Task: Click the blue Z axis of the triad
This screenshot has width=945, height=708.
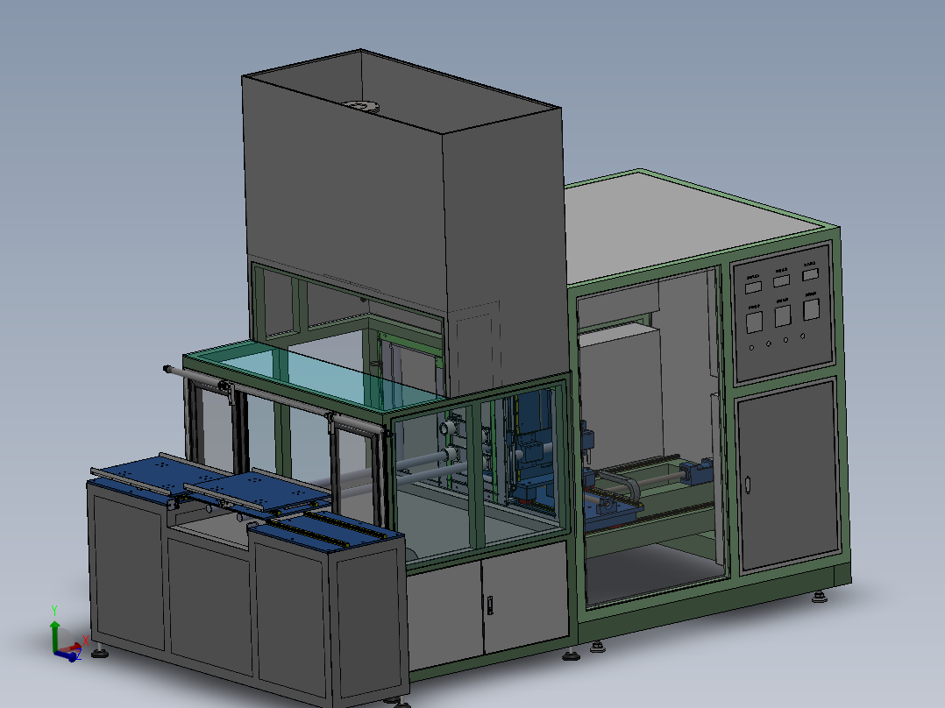Action: click(x=67, y=655)
